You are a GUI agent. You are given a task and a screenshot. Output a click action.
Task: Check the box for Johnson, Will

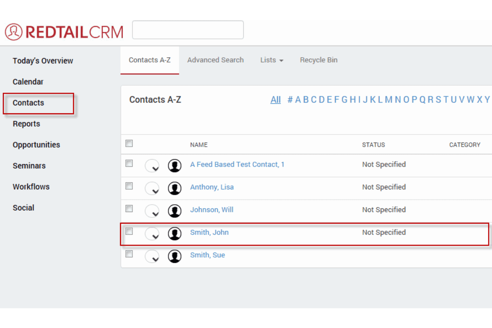click(x=129, y=208)
